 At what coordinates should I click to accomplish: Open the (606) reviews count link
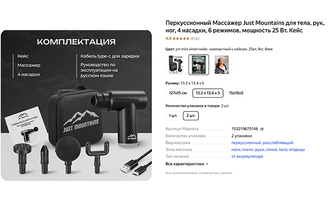195,38
